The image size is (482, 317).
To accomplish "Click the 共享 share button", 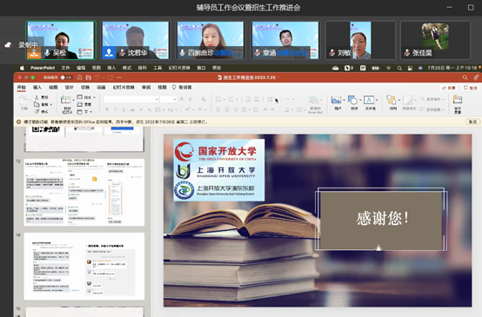I will tap(448, 88).
